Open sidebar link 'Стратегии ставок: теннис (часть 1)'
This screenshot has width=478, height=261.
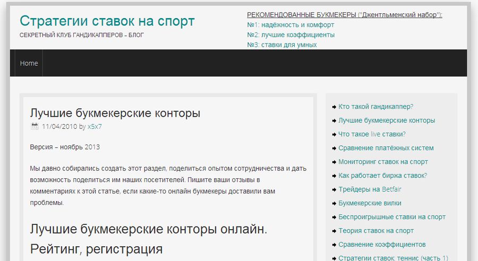tap(393, 258)
